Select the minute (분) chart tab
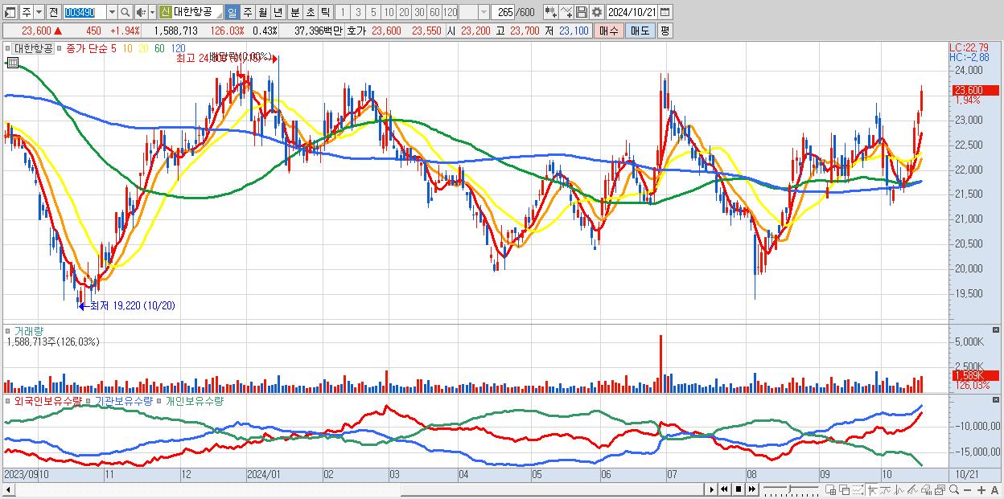Screen dimensions: 1004x499 coord(294,12)
